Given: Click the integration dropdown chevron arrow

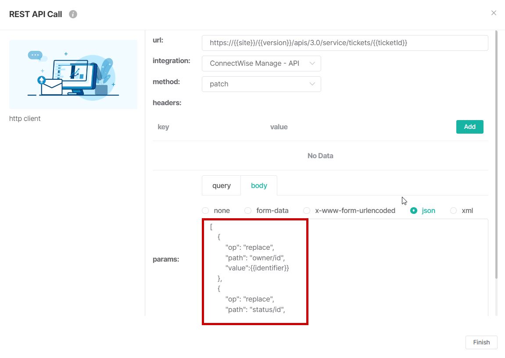Looking at the screenshot, I should (x=312, y=64).
